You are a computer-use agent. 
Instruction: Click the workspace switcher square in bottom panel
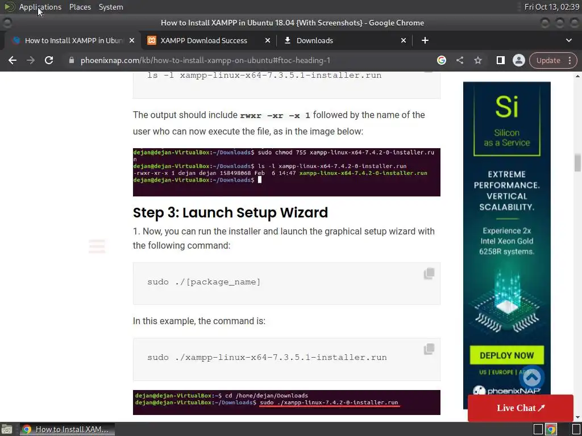[538, 429]
